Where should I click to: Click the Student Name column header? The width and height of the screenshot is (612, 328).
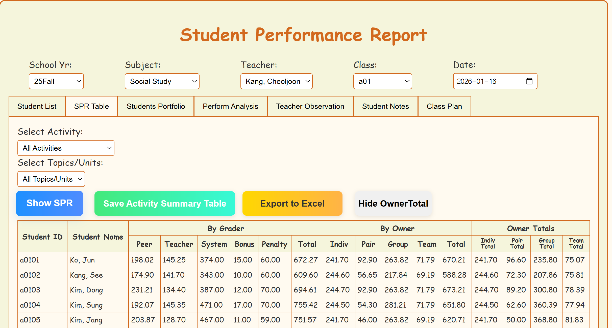(98, 237)
